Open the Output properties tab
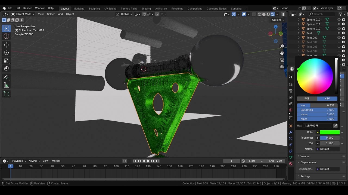The width and height of the screenshot is (348, 195). click(x=291, y=91)
